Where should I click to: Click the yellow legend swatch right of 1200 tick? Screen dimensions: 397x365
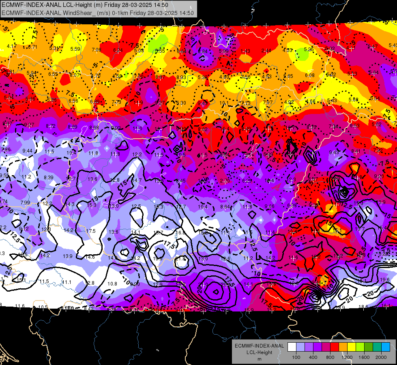click(352, 347)
